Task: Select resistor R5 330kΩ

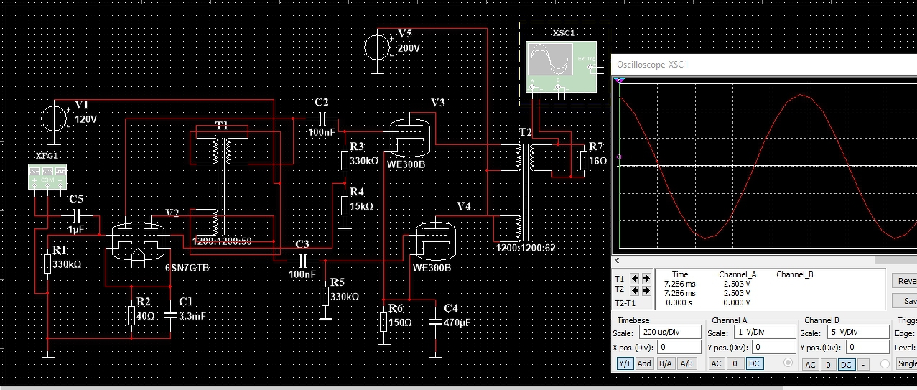Action: pos(325,296)
